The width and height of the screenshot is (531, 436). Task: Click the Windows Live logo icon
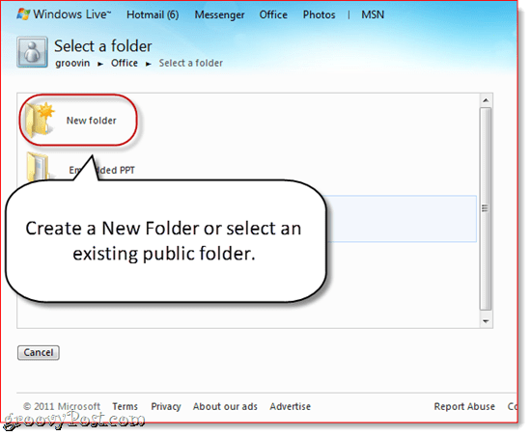click(23, 14)
